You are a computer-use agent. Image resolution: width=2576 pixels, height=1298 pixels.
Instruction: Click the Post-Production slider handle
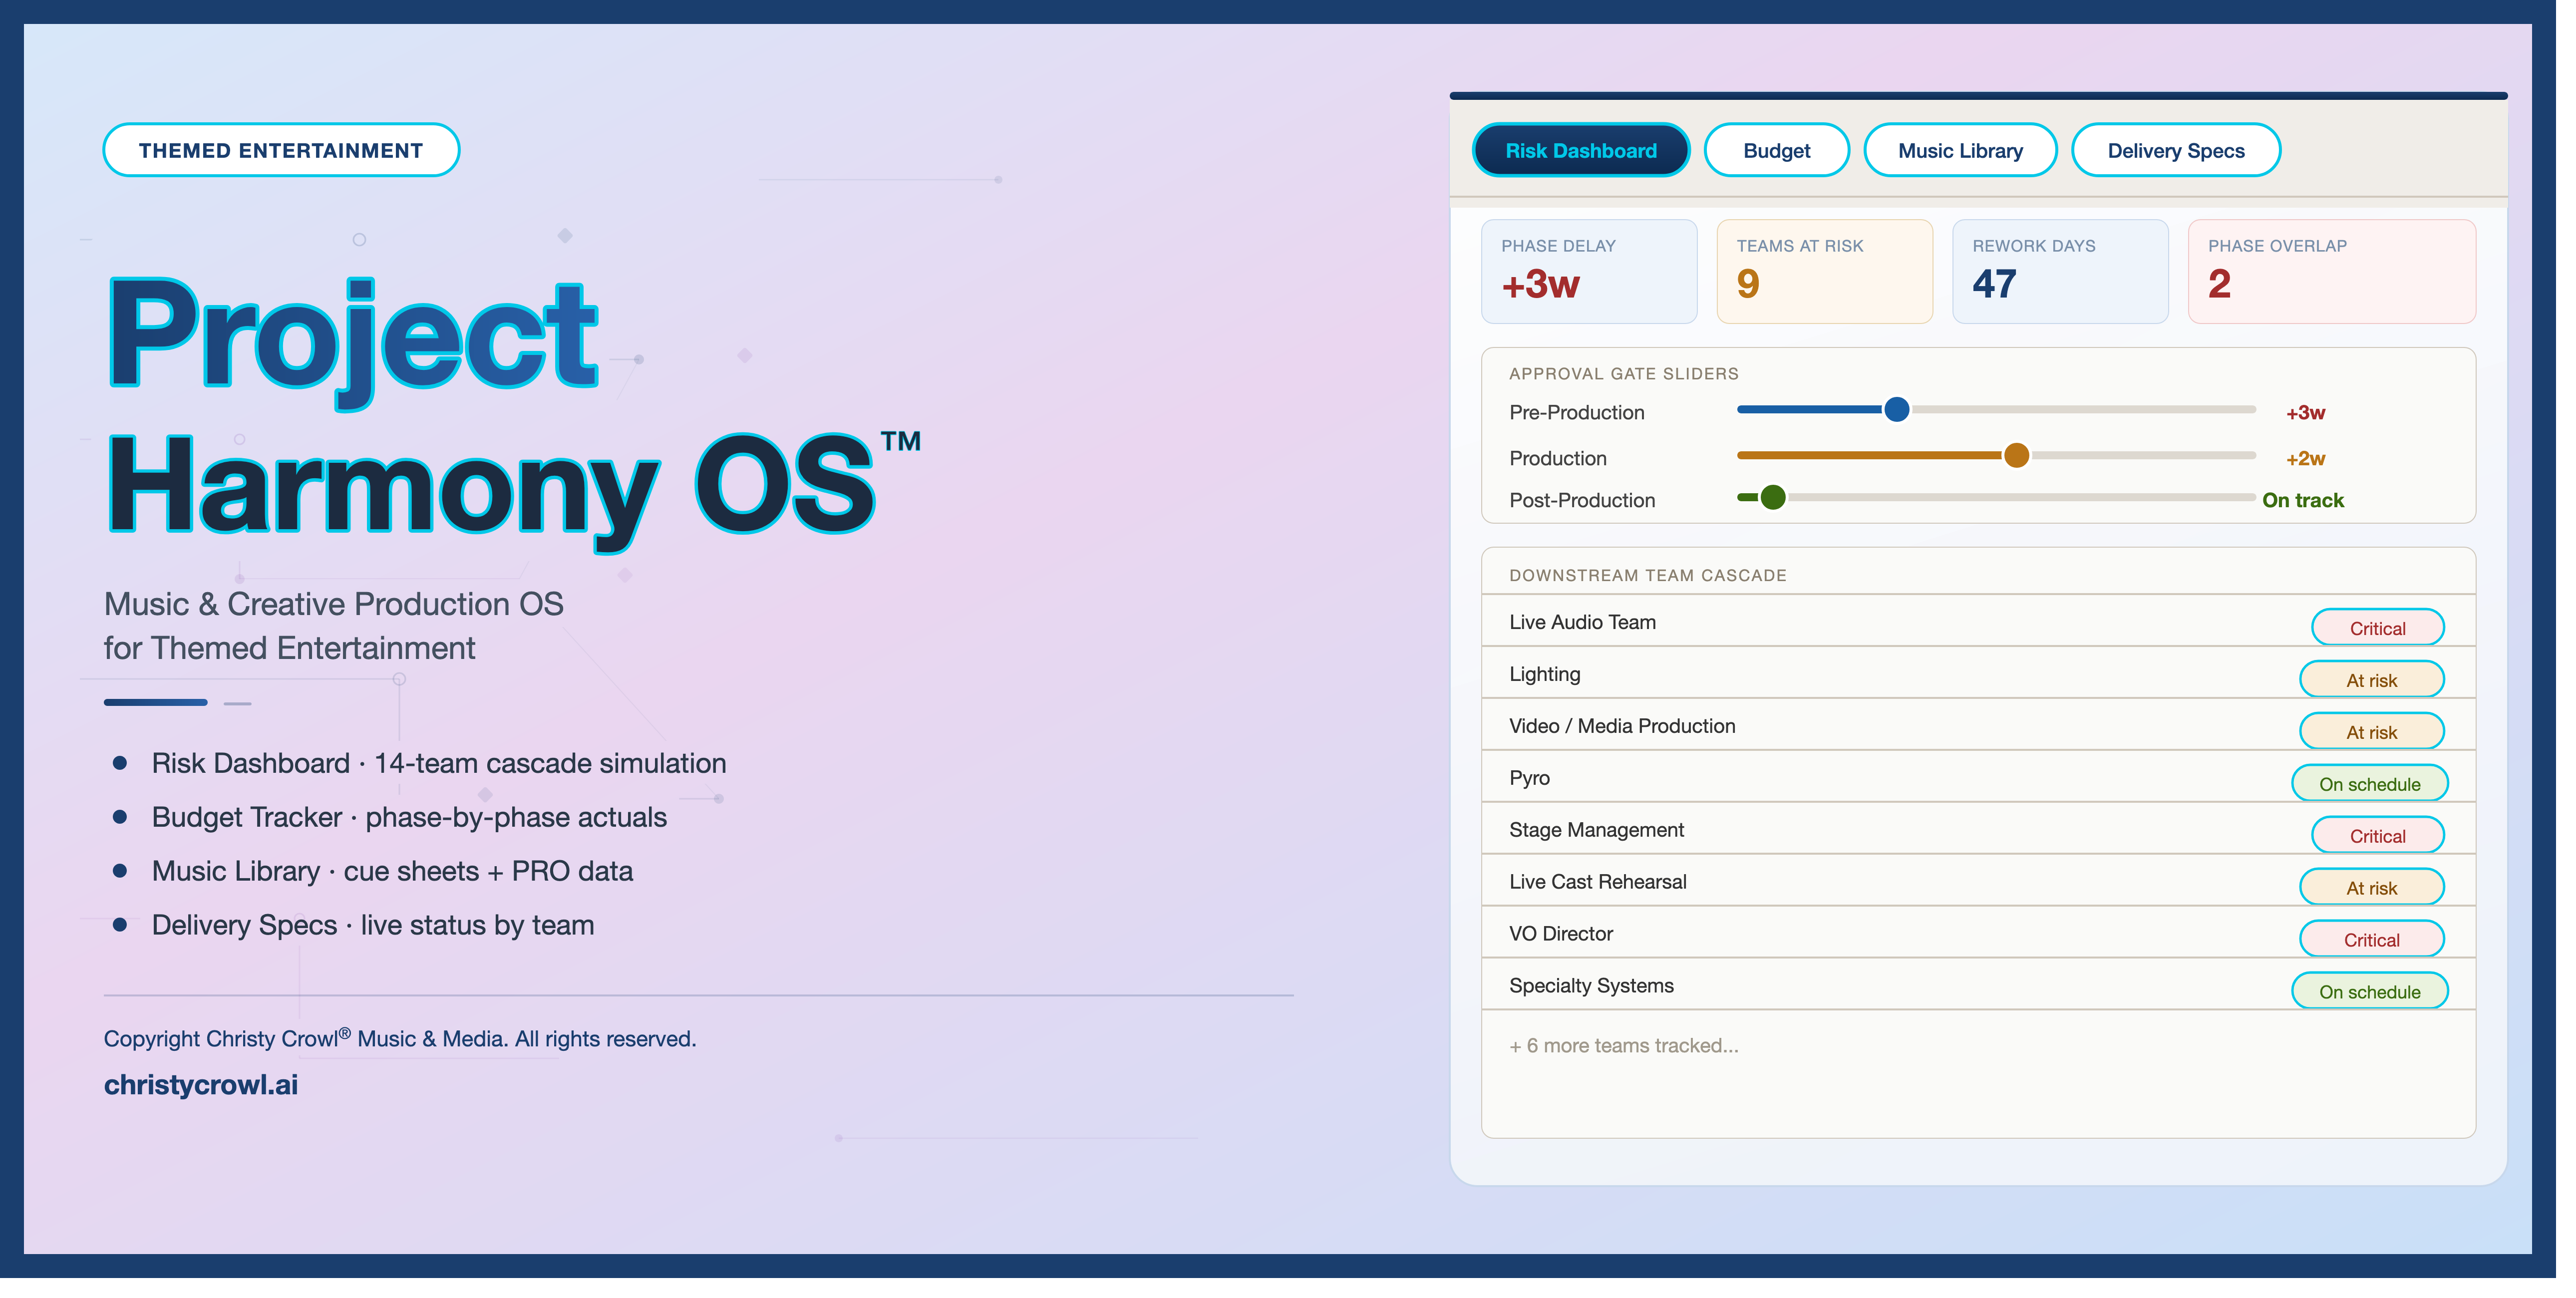[1772, 497]
